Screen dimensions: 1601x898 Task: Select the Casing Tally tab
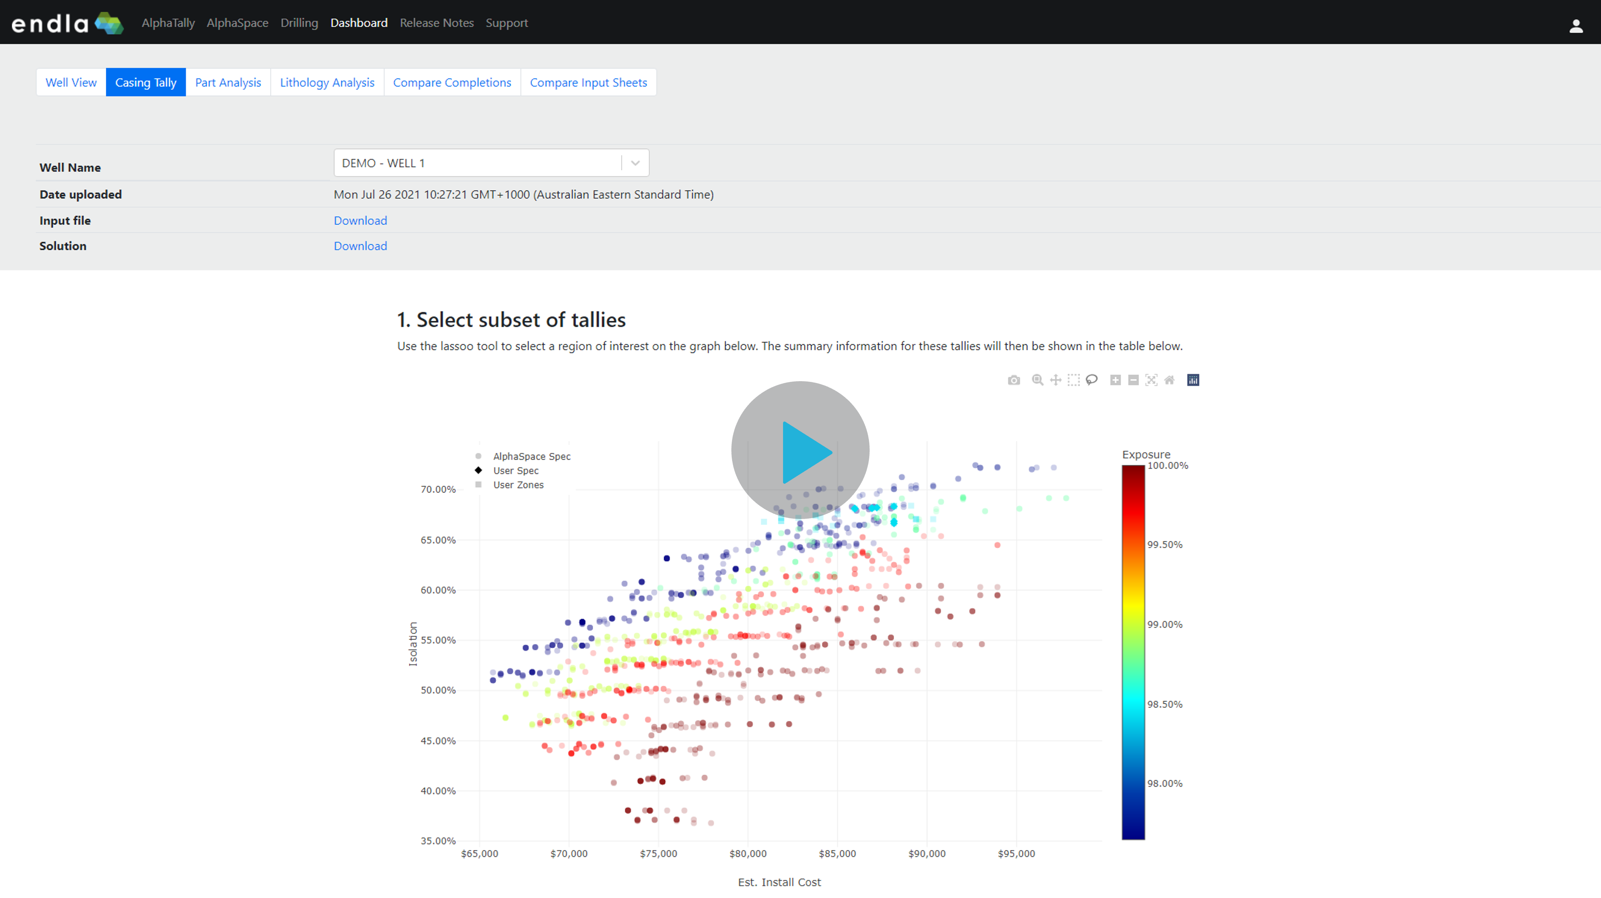pyautogui.click(x=146, y=82)
